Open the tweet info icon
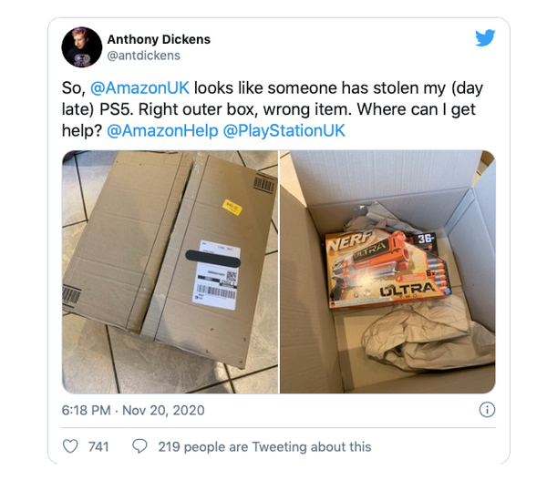Screen dimensions: 547x480 tap(487, 410)
